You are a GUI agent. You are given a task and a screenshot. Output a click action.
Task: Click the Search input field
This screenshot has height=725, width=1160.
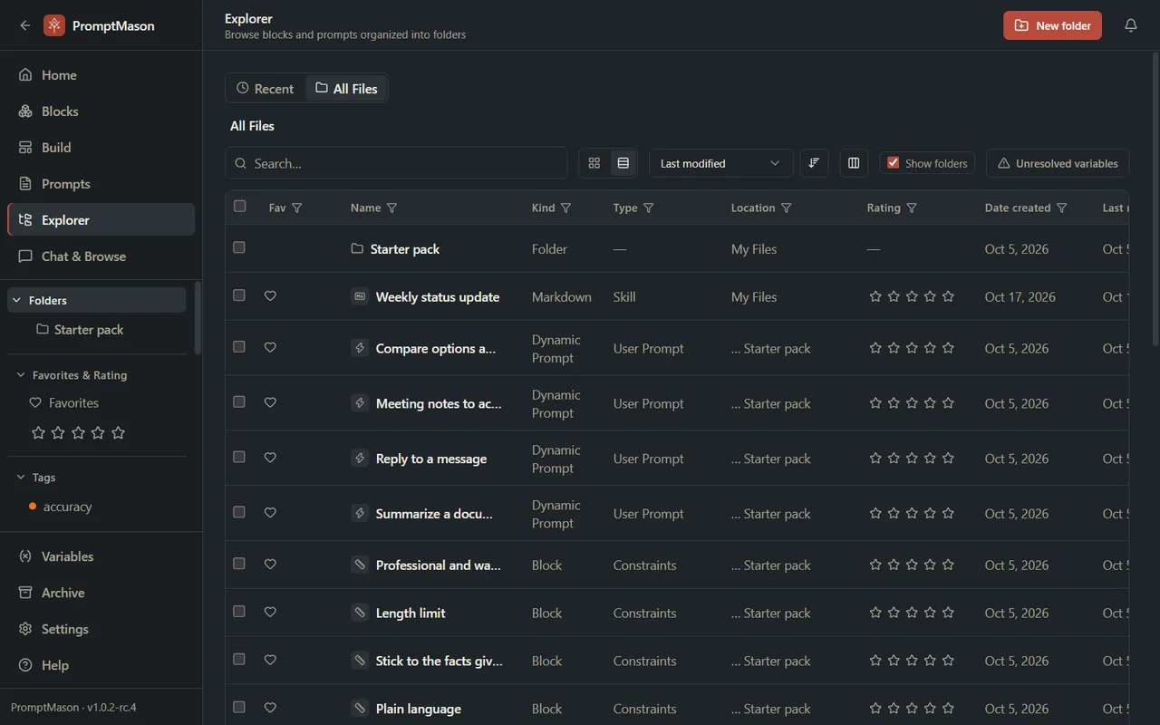(x=396, y=163)
